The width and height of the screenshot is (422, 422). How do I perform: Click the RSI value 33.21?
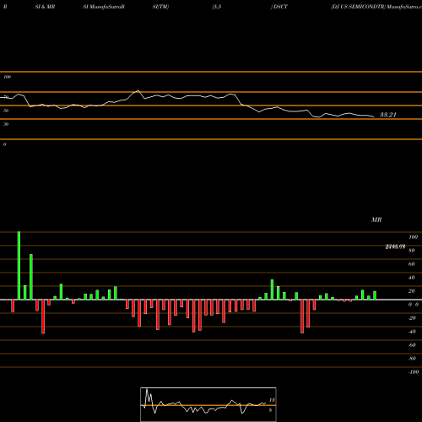[x=388, y=115]
